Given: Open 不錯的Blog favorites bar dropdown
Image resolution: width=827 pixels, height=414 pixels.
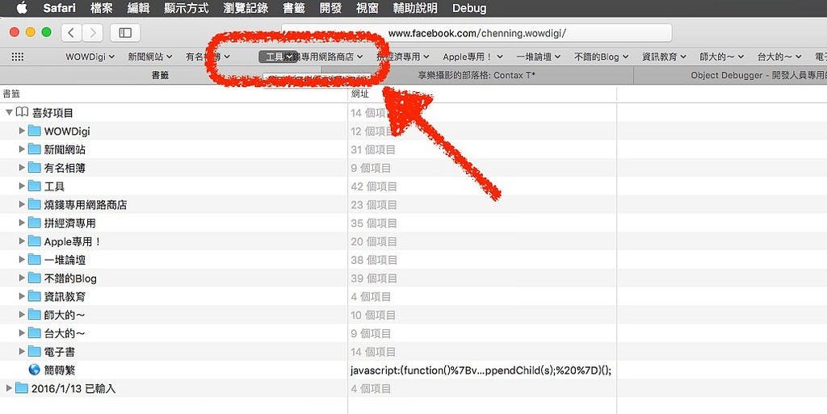Looking at the screenshot, I should [x=601, y=56].
